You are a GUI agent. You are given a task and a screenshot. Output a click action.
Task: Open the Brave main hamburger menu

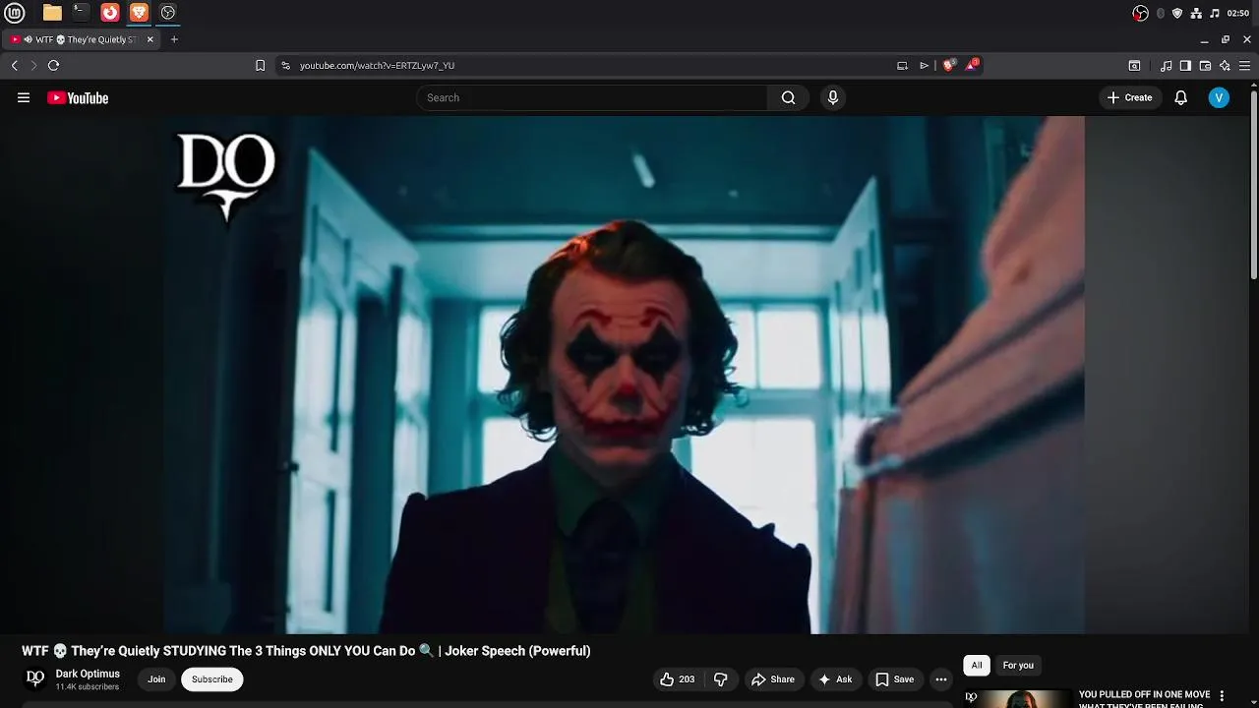tap(1246, 65)
